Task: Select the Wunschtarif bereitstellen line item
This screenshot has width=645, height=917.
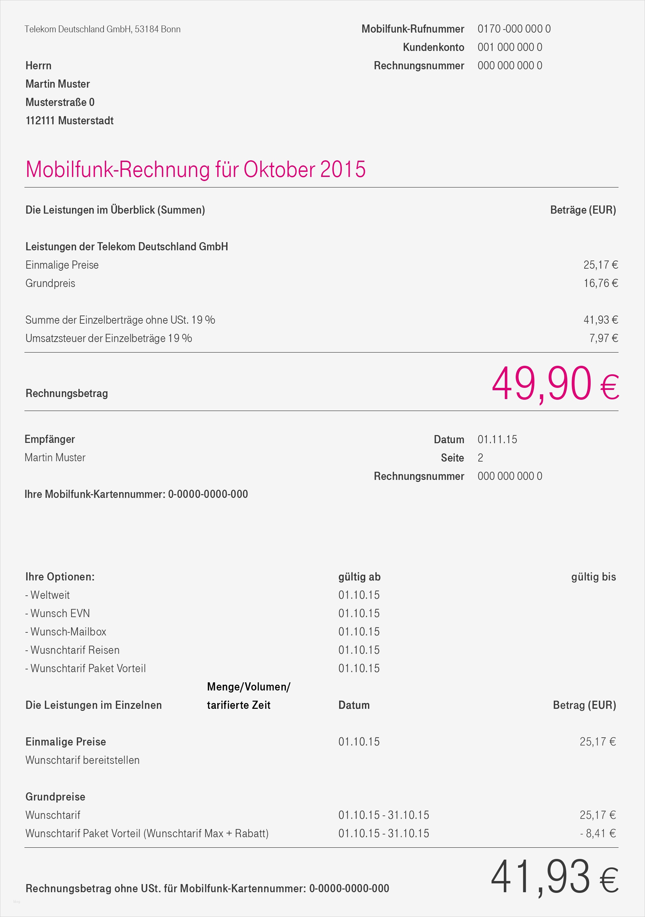Action: [82, 760]
